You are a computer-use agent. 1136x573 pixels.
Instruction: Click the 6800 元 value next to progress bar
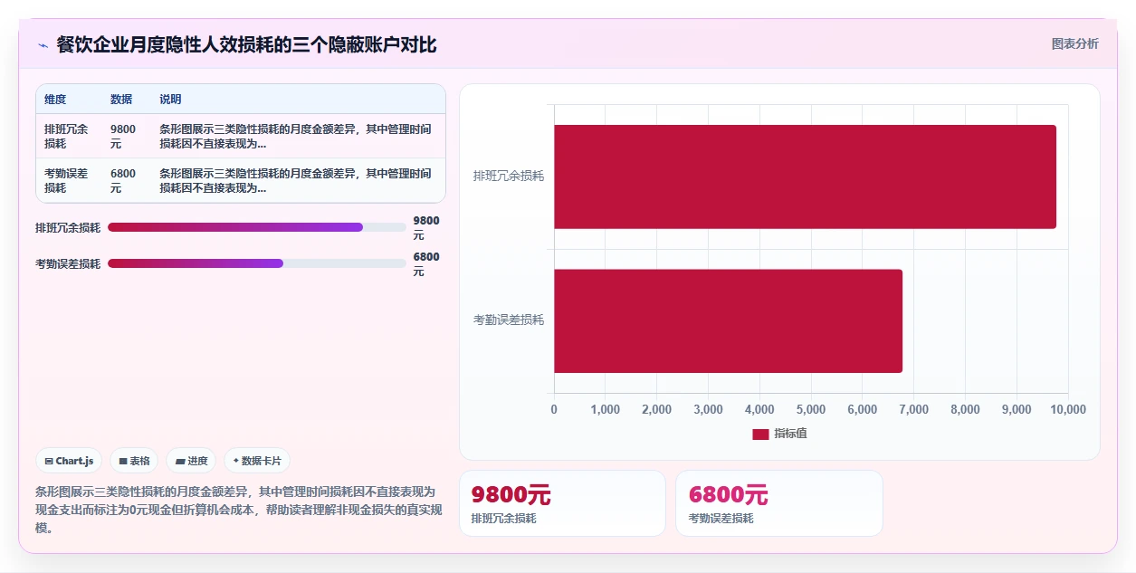click(x=426, y=263)
